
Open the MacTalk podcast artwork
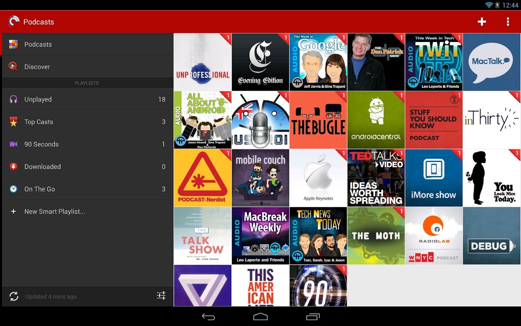pos(491,62)
